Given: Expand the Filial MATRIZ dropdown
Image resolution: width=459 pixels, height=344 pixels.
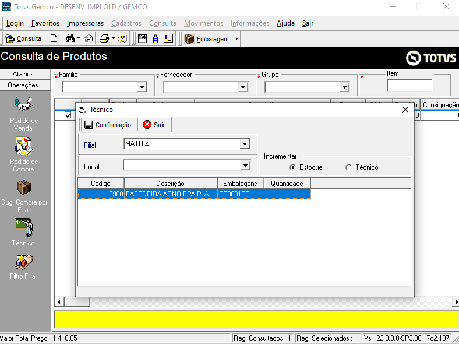Looking at the screenshot, I should click(x=245, y=143).
